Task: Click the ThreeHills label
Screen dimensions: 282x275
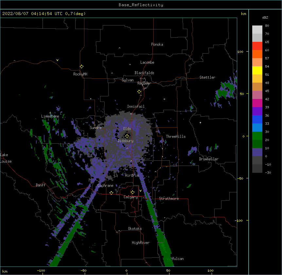Action: (176, 137)
